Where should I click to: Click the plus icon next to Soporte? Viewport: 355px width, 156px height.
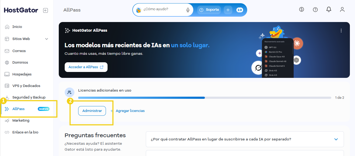tap(228, 10)
